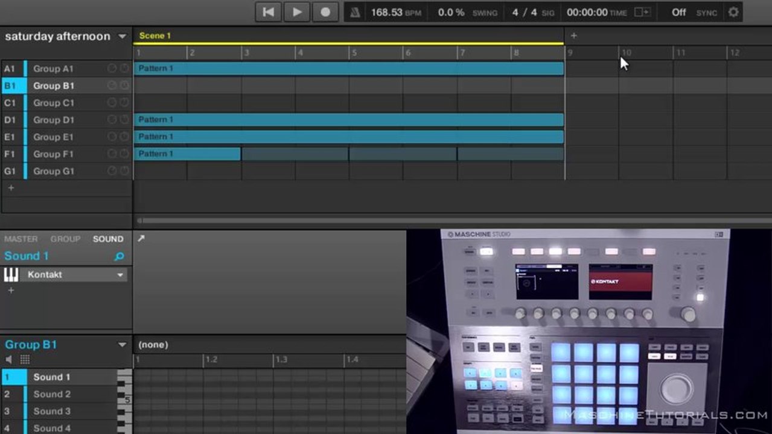
Task: Select Pattern 1 clip on the Group E1 lane
Action: coord(348,137)
